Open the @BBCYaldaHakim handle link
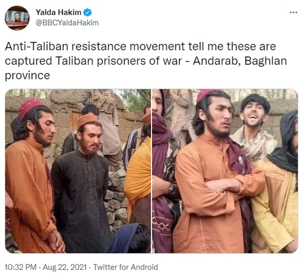The width and height of the screenshot is (302, 276). pos(67,23)
